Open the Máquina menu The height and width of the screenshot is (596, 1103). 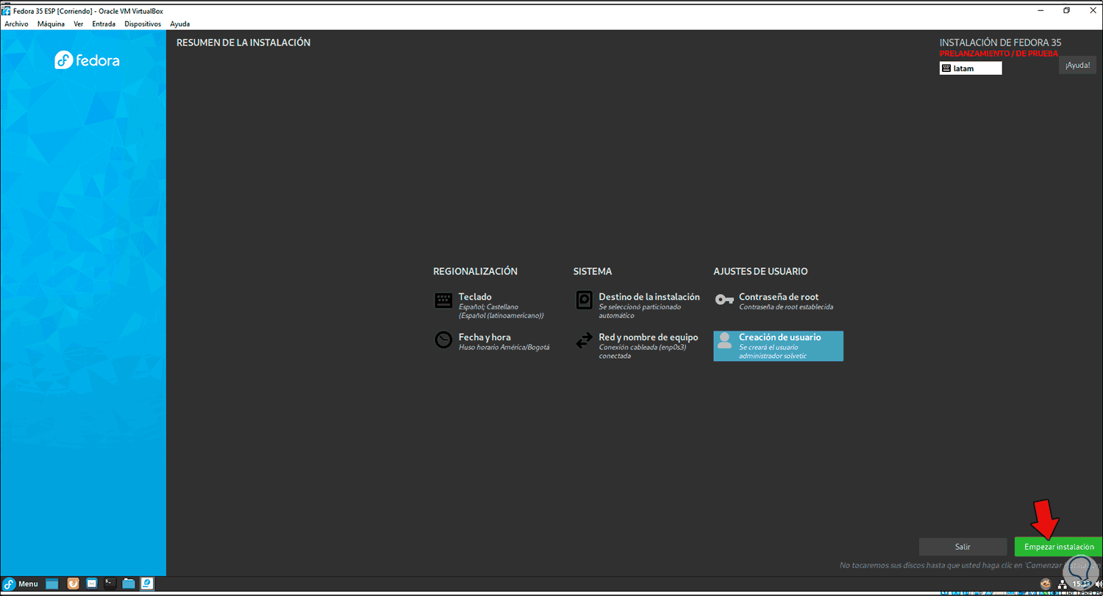point(51,24)
